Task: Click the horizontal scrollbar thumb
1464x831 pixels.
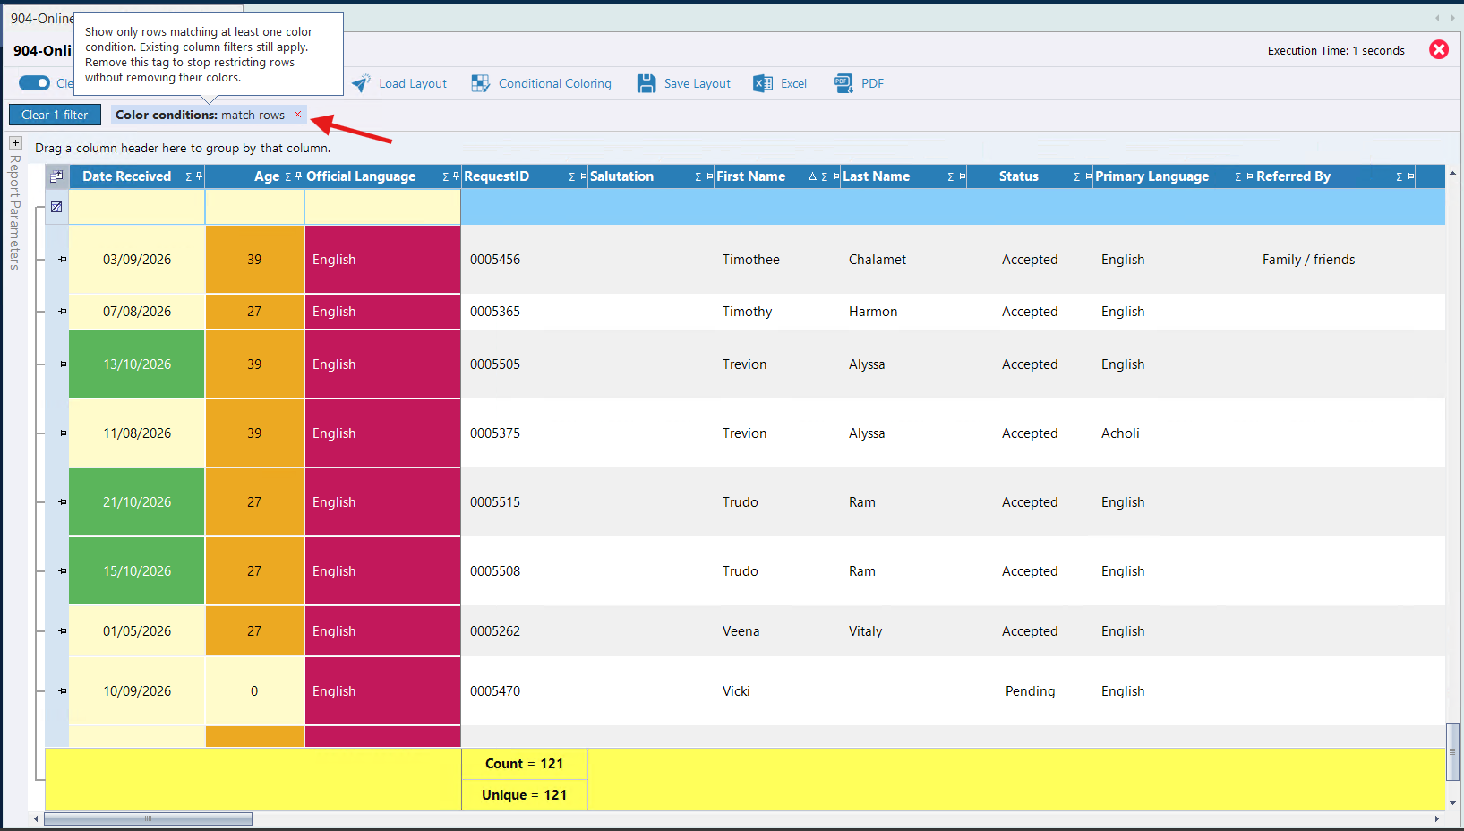Action: click(148, 818)
